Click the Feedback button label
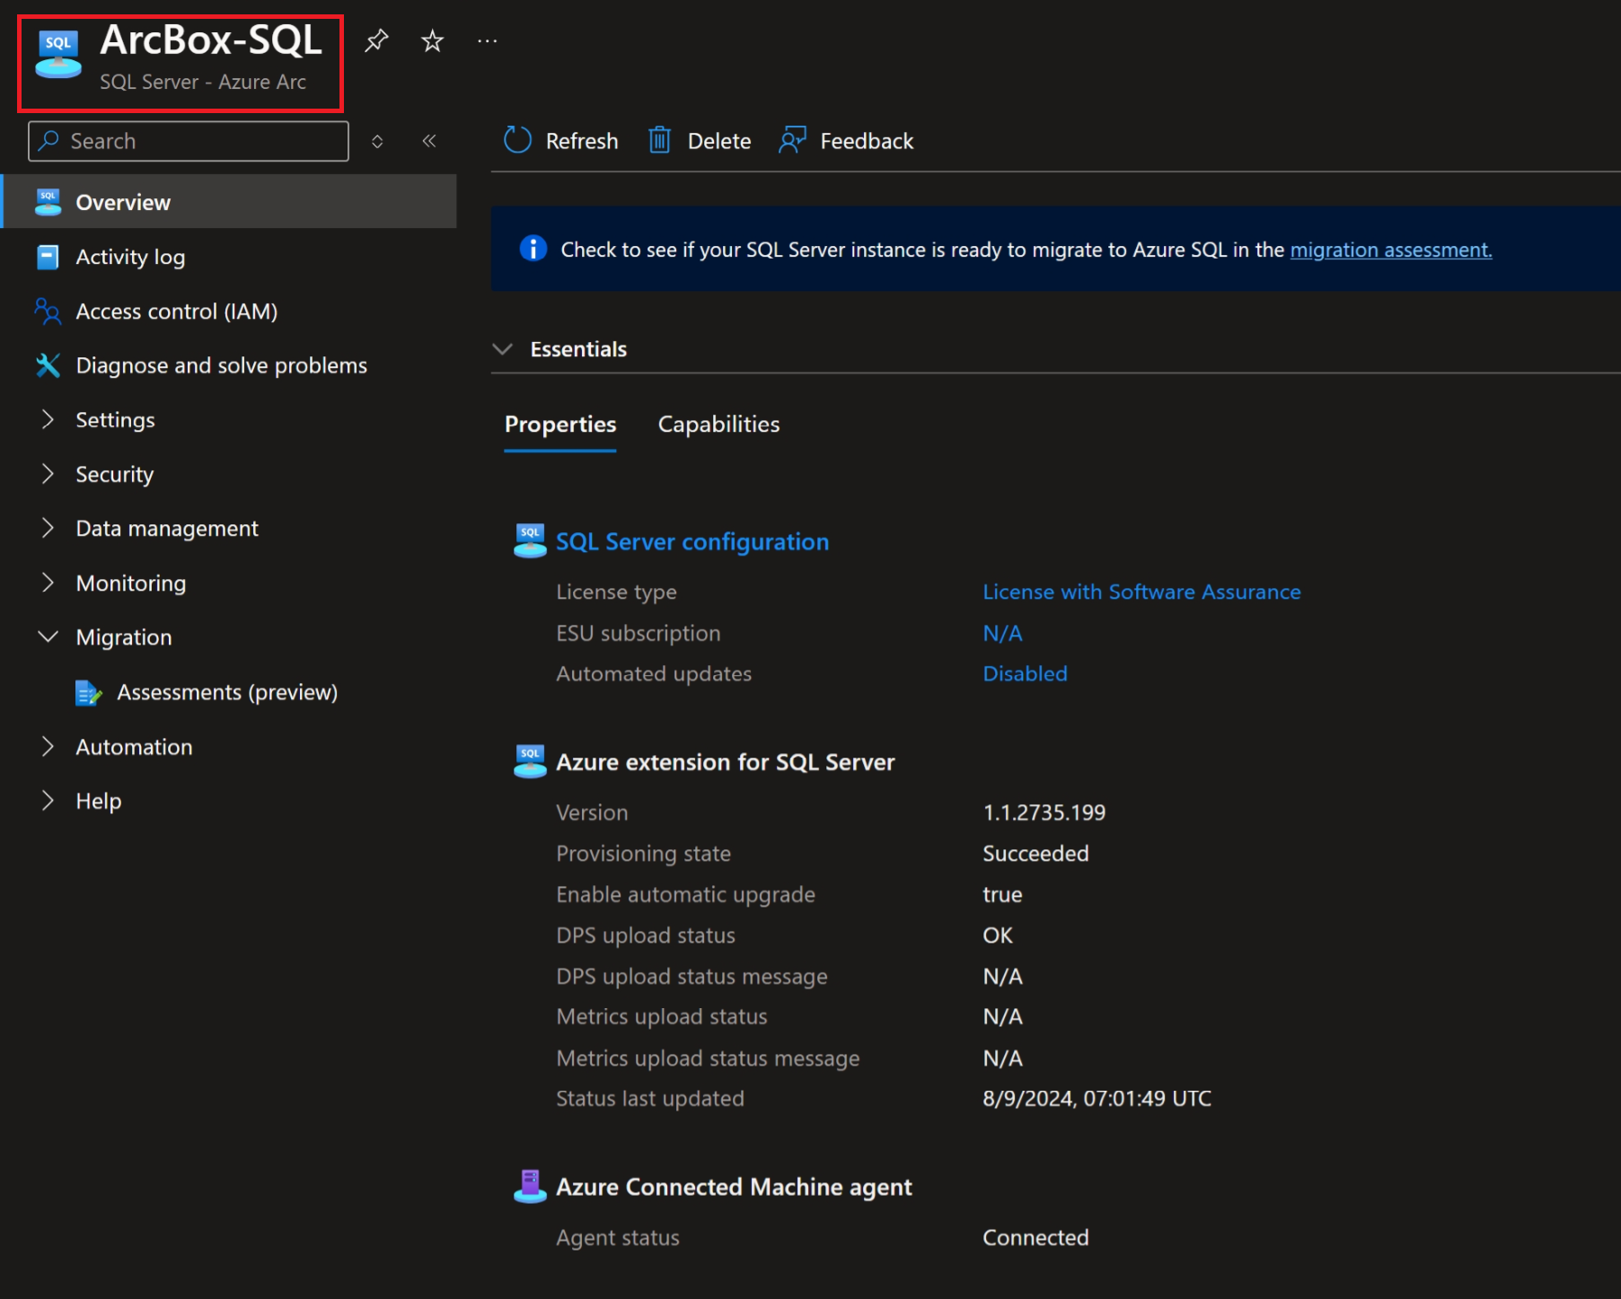1621x1299 pixels. coord(867,141)
